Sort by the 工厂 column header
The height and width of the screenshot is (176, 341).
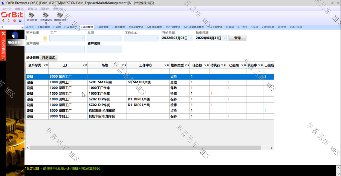coord(66,65)
